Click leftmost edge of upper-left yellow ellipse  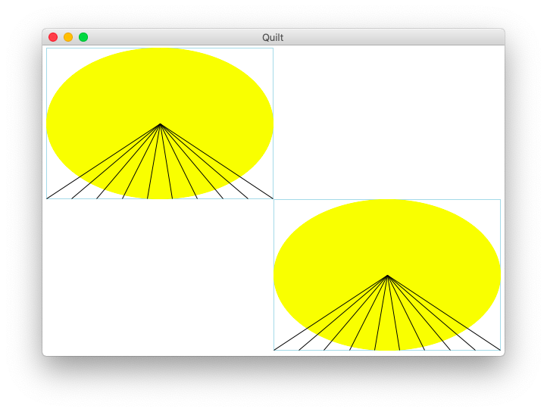point(48,123)
